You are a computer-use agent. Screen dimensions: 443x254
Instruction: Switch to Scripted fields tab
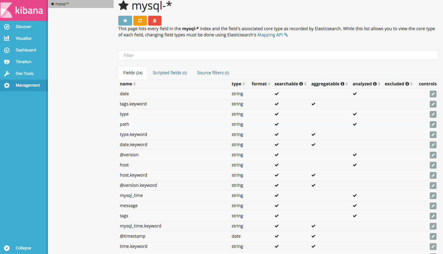pyautogui.click(x=170, y=73)
